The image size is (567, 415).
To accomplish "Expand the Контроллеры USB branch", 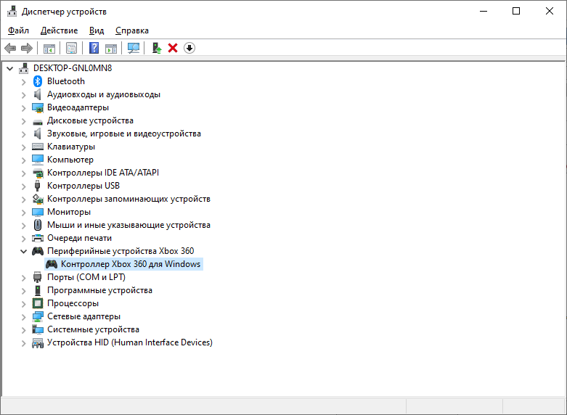I will pos(23,186).
